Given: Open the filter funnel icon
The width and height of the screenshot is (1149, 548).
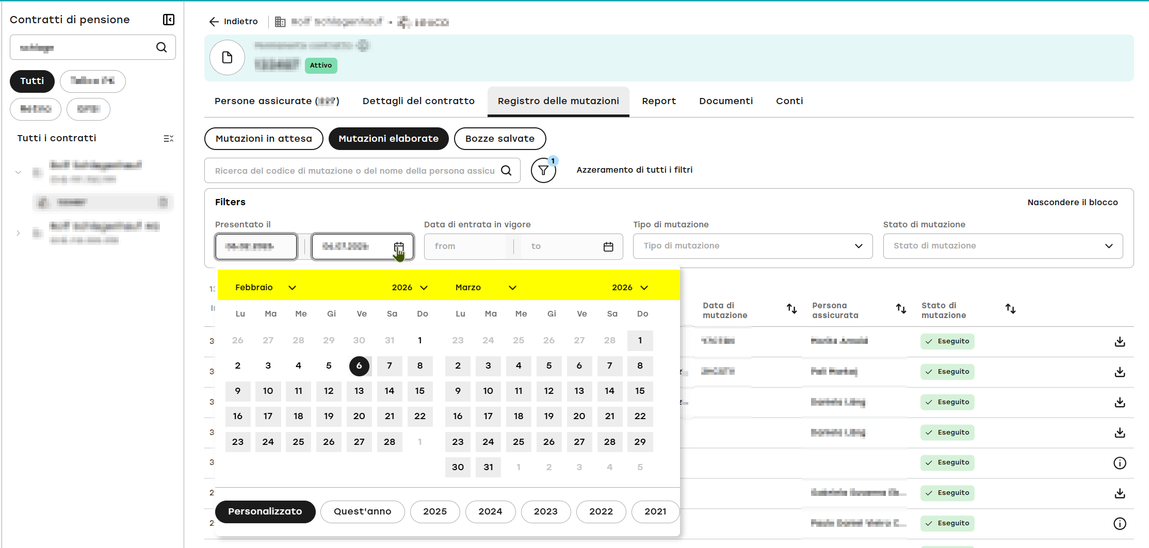Looking at the screenshot, I should coord(543,171).
